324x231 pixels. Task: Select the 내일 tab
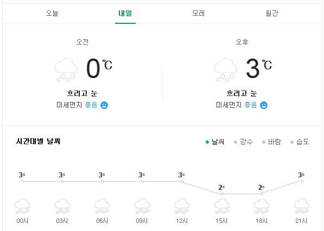tap(125, 13)
